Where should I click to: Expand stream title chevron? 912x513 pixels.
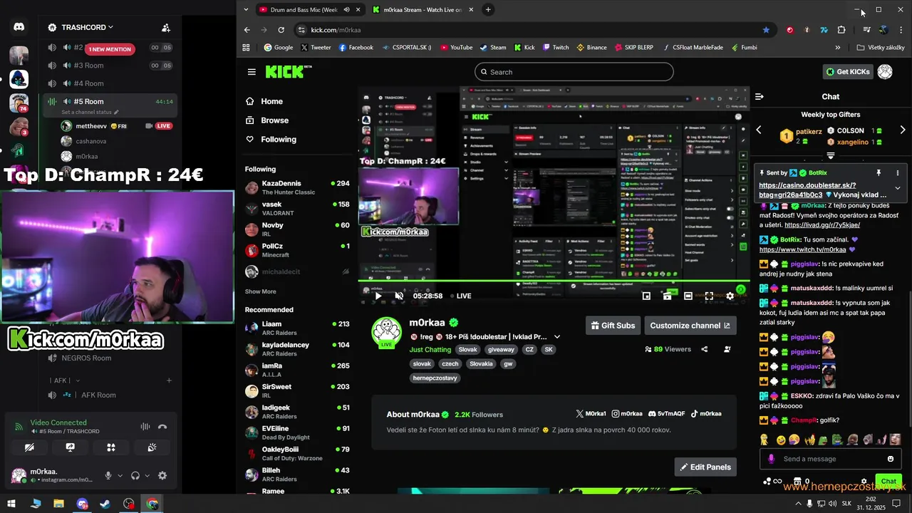557,337
